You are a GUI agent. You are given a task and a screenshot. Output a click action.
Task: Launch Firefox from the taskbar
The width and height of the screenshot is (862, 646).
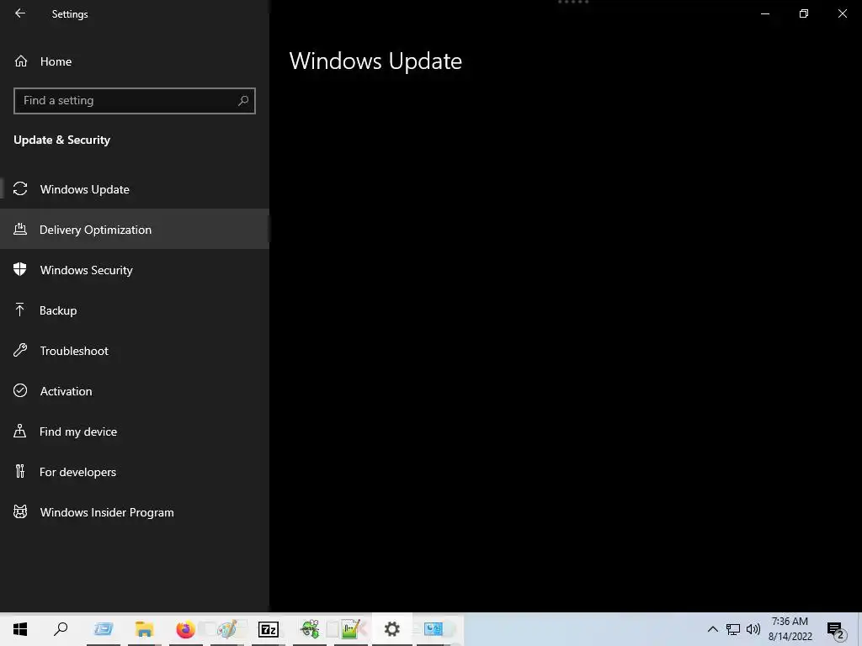[186, 629]
